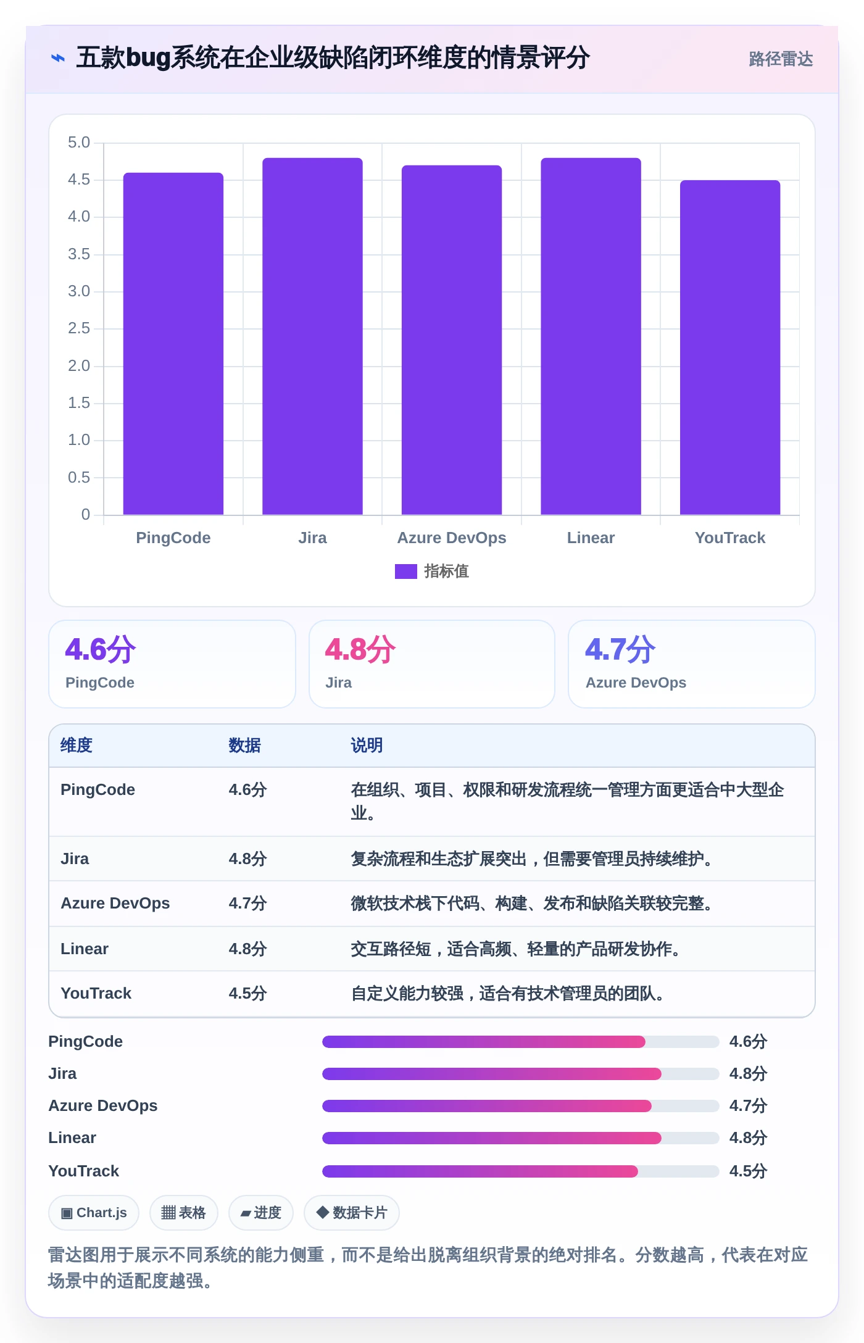The image size is (864, 1343).
Task: Click the Linear progress bar
Action: (x=520, y=1138)
